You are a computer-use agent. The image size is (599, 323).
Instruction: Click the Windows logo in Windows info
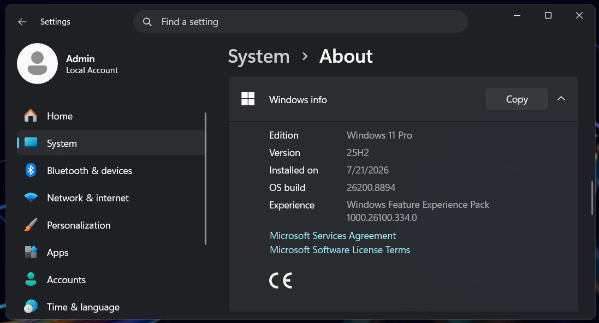[248, 99]
